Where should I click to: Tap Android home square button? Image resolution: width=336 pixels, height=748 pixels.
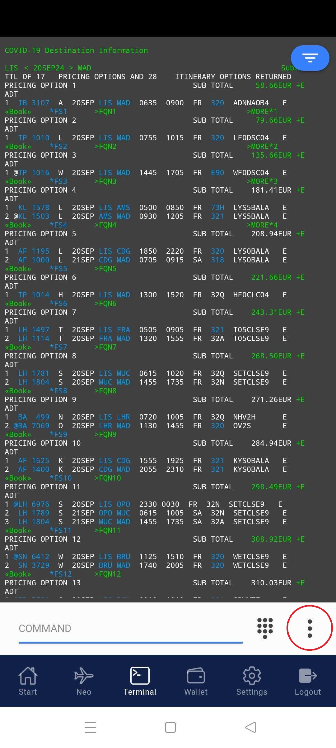click(170, 727)
